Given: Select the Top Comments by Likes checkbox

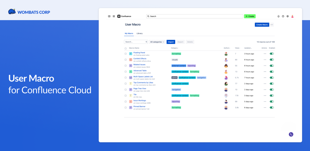Looking at the screenshot, I should [x=126, y=84].
